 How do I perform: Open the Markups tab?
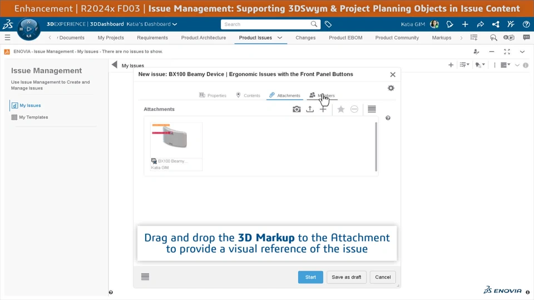[441, 38]
